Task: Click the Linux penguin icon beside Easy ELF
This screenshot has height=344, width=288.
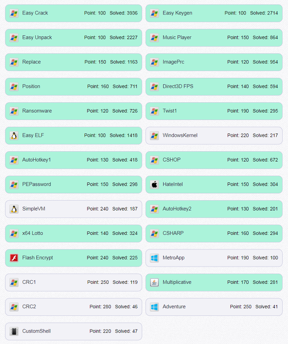Action: click(x=14, y=136)
